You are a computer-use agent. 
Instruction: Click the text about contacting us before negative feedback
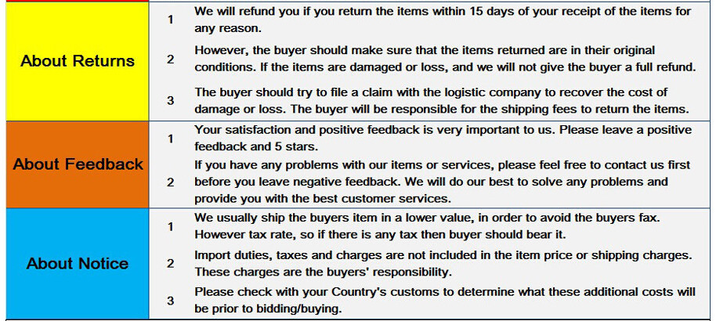443,182
